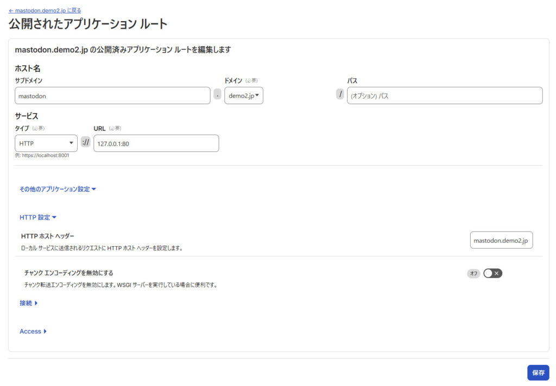Click the dot separator badge after subdomain
The width and height of the screenshot is (556, 386).
pyautogui.click(x=217, y=95)
